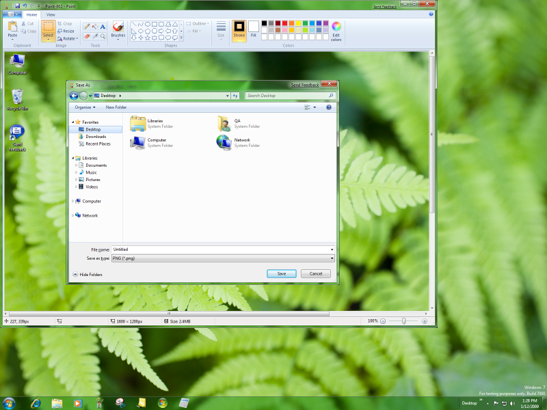Click the Zoom in plus button
This screenshot has width=547, height=410.
pos(425,321)
